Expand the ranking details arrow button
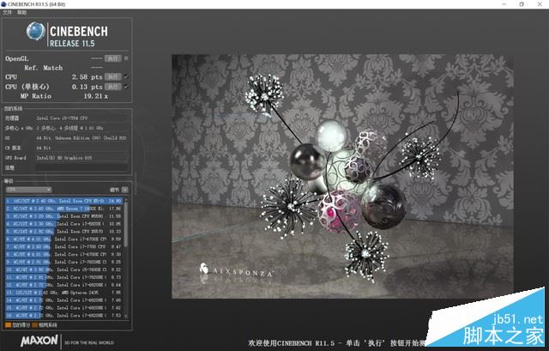The width and height of the screenshot is (549, 351). pyautogui.click(x=125, y=190)
